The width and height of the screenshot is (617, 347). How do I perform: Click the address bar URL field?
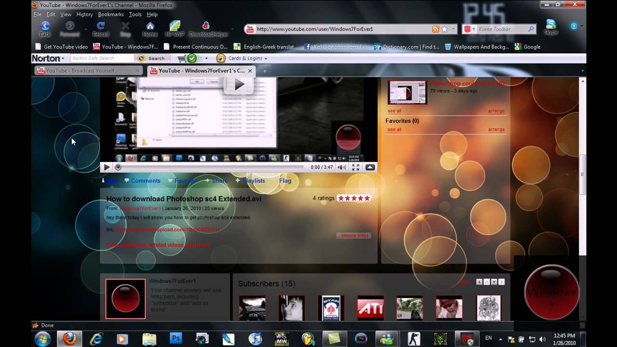point(343,29)
